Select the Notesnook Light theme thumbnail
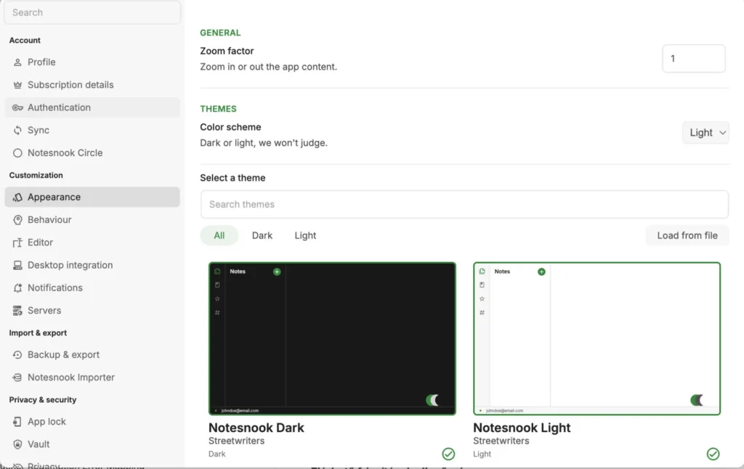The width and height of the screenshot is (744, 469). [x=597, y=338]
